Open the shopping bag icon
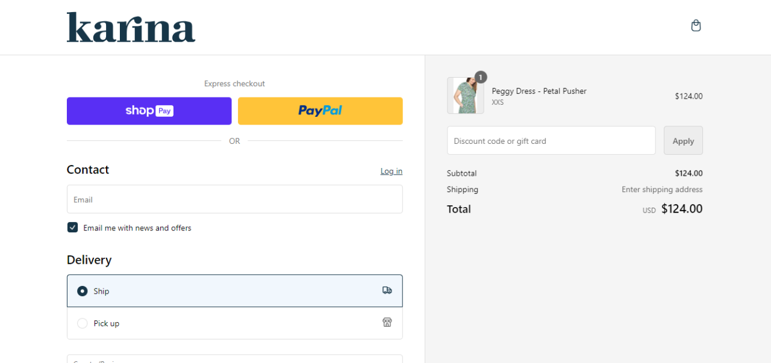 click(x=696, y=26)
